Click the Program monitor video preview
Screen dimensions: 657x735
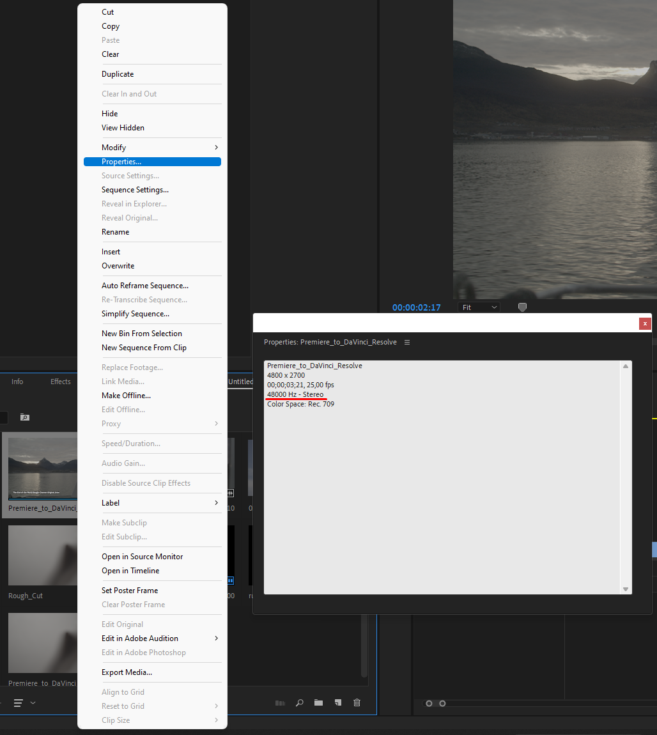[555, 149]
